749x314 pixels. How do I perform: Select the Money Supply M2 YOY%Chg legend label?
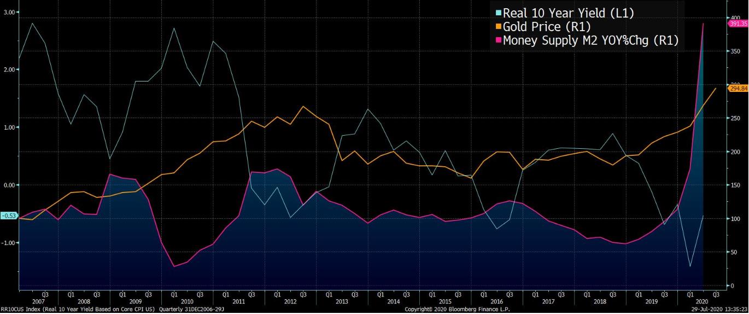coord(590,40)
